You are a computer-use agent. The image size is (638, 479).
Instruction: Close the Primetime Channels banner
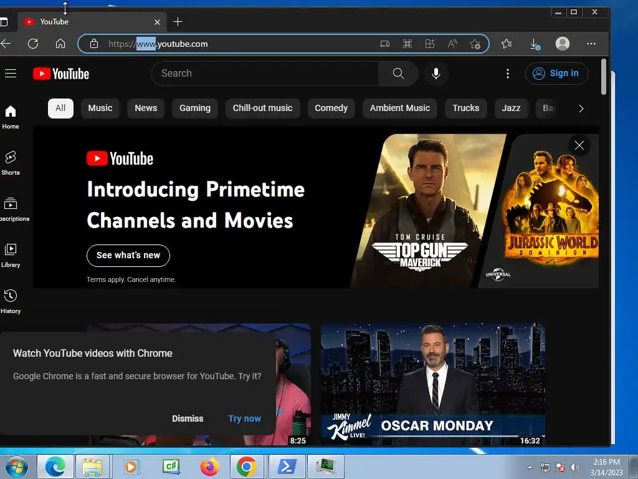click(579, 145)
